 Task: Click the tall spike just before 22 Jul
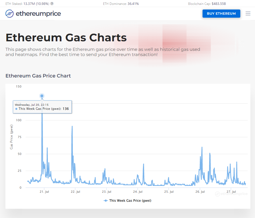pyautogui.click(x=72, y=127)
